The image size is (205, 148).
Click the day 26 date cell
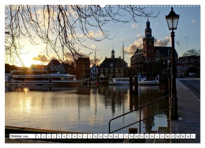click(x=168, y=136)
